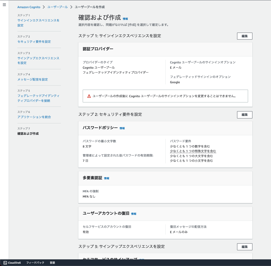271x266 pixels.
Task: Open 情報 link next to 多要素認証
Action: click(106, 178)
